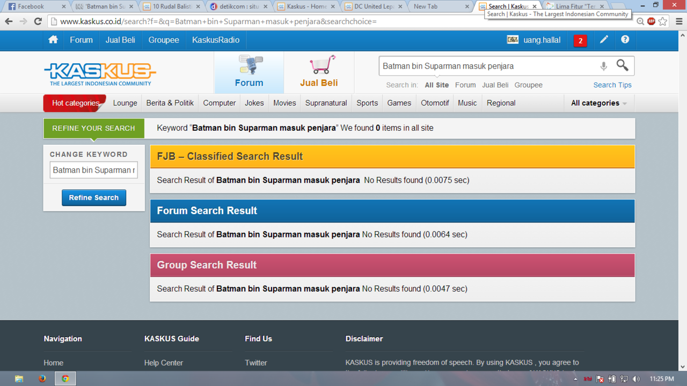Open the Sports category
This screenshot has width=687, height=386.
[367, 103]
